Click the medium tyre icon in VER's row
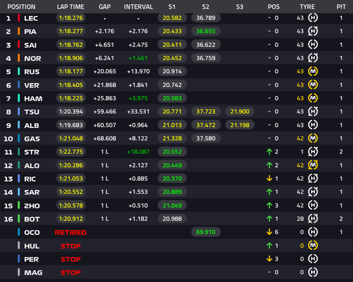 (x=313, y=85)
